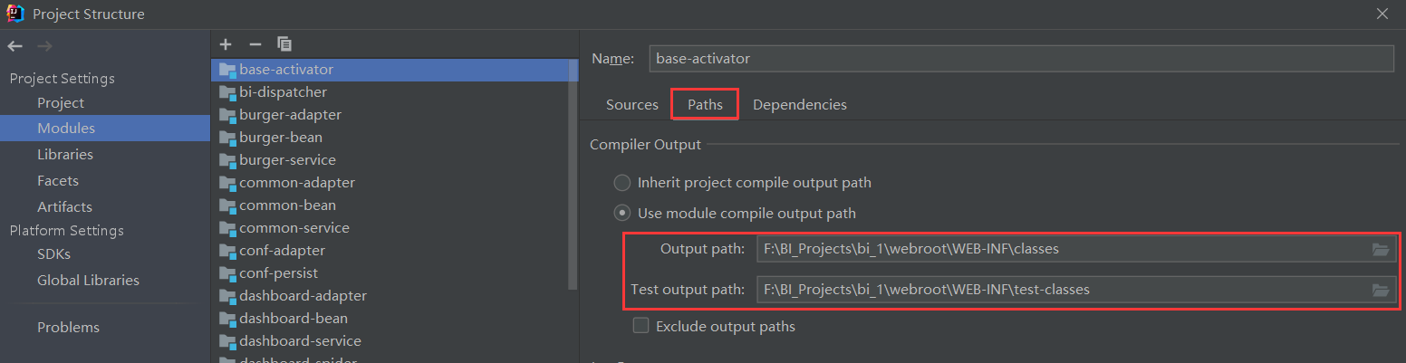Click the module list vertical scrollbar
This screenshot has width=1406, height=363.
pos(573,172)
